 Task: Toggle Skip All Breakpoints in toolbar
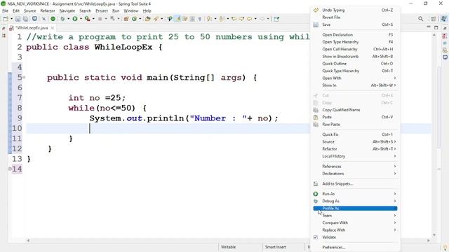[43, 19]
